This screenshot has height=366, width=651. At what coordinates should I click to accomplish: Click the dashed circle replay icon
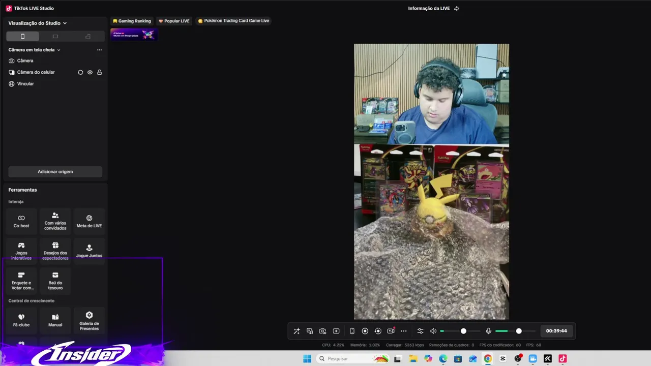click(378, 331)
